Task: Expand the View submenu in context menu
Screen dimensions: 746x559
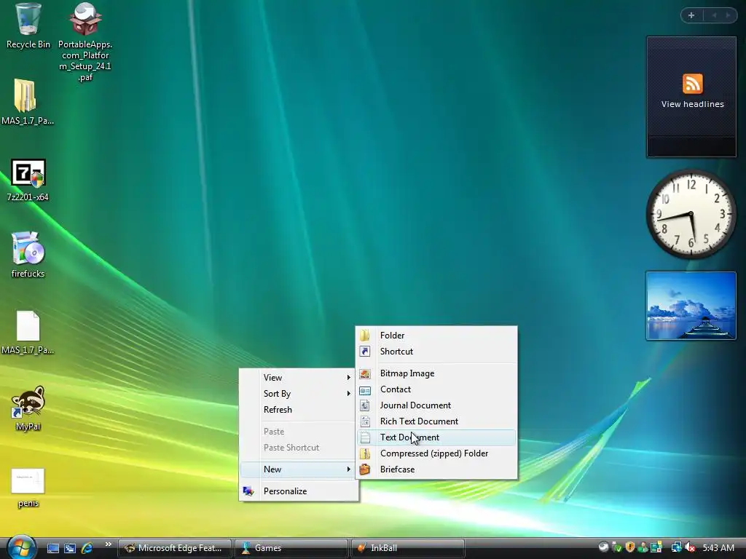Action: [299, 378]
